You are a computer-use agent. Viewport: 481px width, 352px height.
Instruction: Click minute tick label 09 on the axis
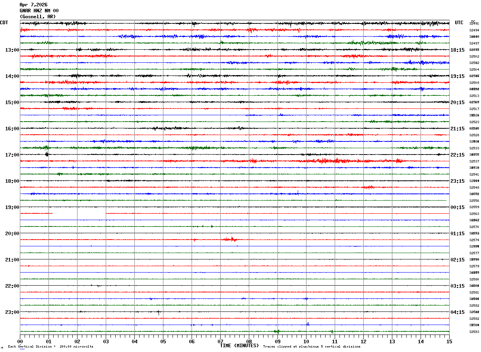[x=277, y=341]
